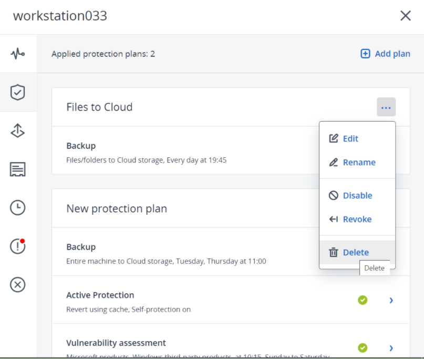Click the Revoke arrow icon
The width and height of the screenshot is (424, 359).
pos(334,219)
